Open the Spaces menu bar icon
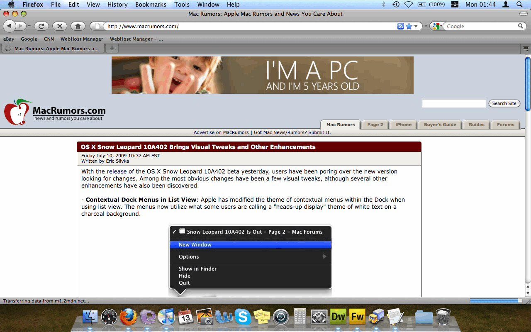This screenshot has width=531, height=332. point(455,5)
